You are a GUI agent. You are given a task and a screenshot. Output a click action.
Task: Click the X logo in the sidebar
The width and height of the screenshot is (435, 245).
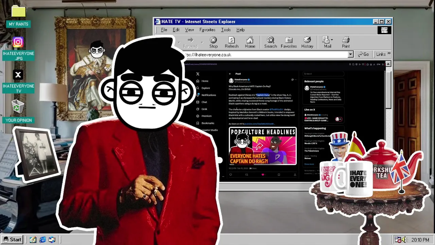pos(198,74)
